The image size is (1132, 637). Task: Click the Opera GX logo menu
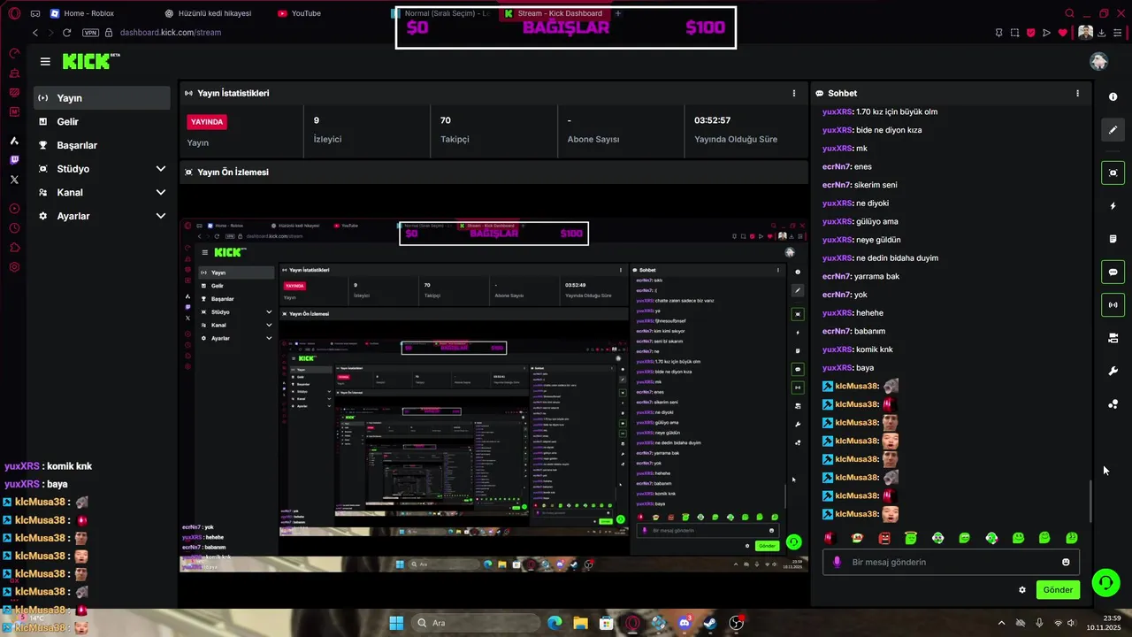tap(14, 13)
